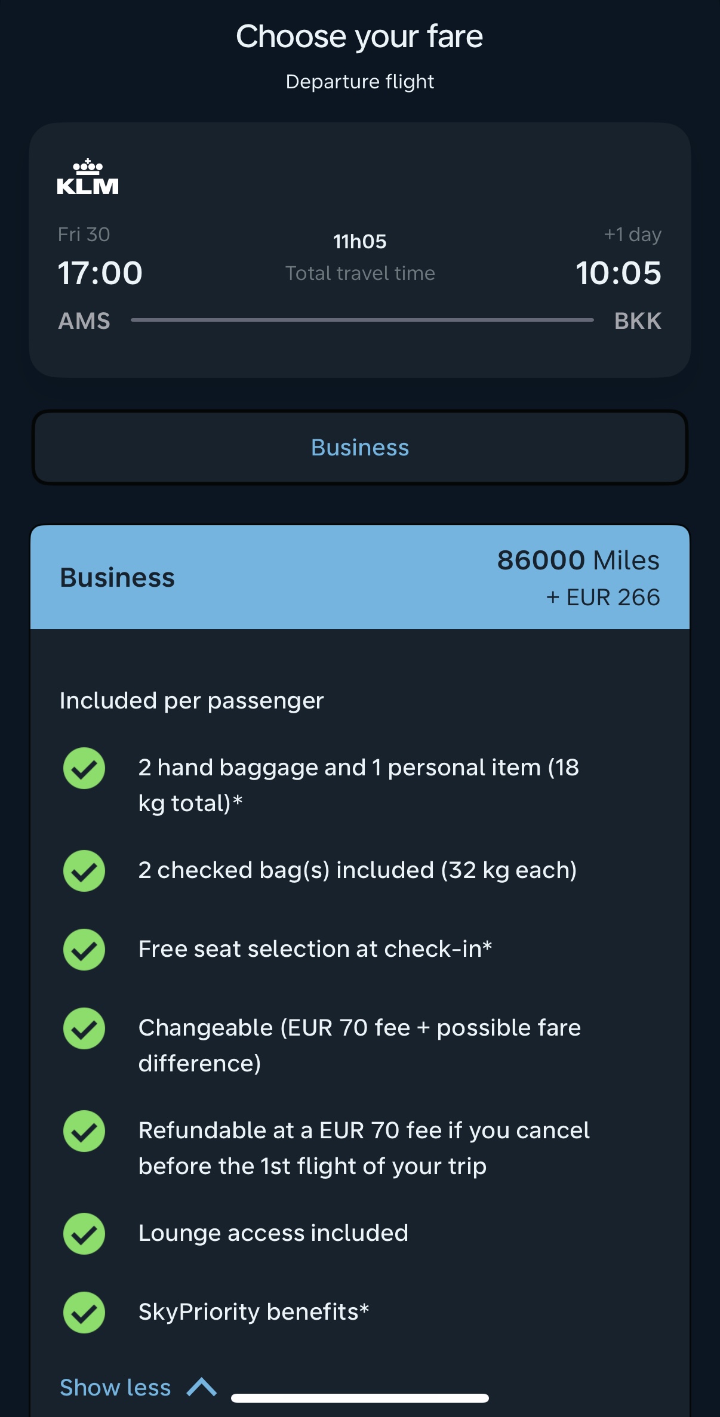Tap the Free seat selection at check-in text

click(315, 949)
